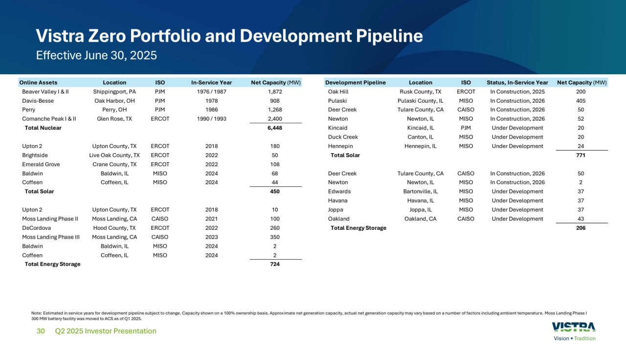
Task: Click the Oak Harbor, OH location
Action: pos(114,101)
